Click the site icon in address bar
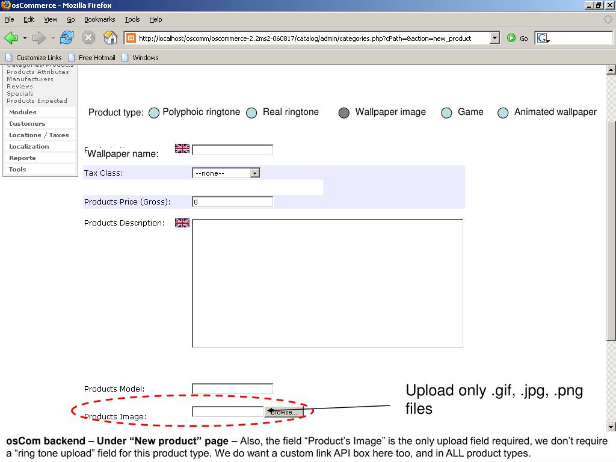This screenshot has height=462, width=616. [x=131, y=38]
